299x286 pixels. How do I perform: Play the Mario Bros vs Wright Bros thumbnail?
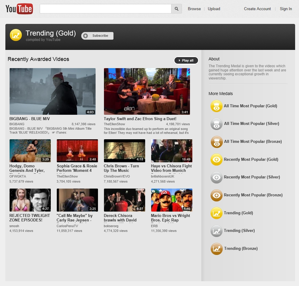[x=172, y=200]
